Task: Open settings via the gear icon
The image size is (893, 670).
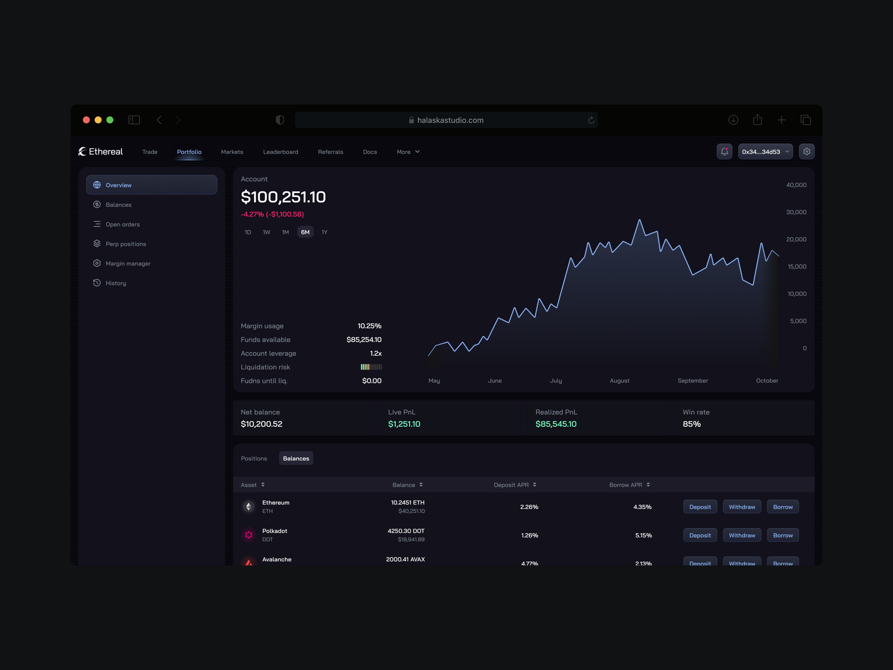Action: 806,151
